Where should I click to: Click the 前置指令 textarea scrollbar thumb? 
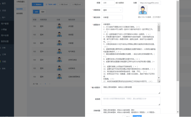pos(159,28)
